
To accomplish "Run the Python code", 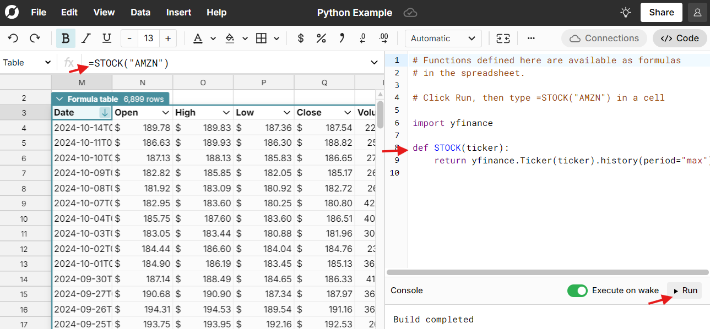I will click(x=684, y=290).
